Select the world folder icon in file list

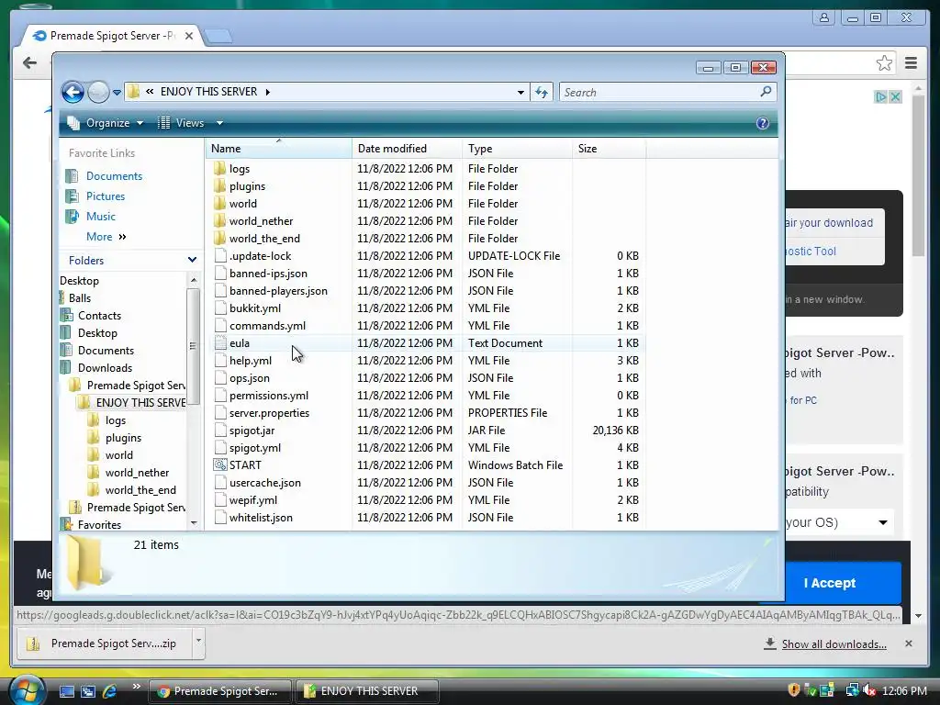point(220,203)
